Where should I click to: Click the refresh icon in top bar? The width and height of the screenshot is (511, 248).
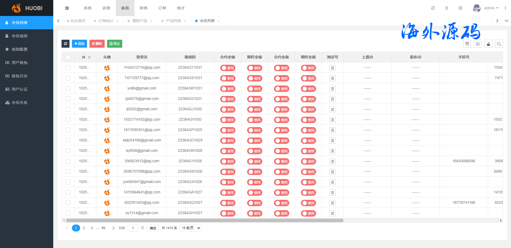click(433, 8)
